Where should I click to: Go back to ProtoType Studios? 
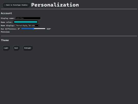tap(16, 5)
